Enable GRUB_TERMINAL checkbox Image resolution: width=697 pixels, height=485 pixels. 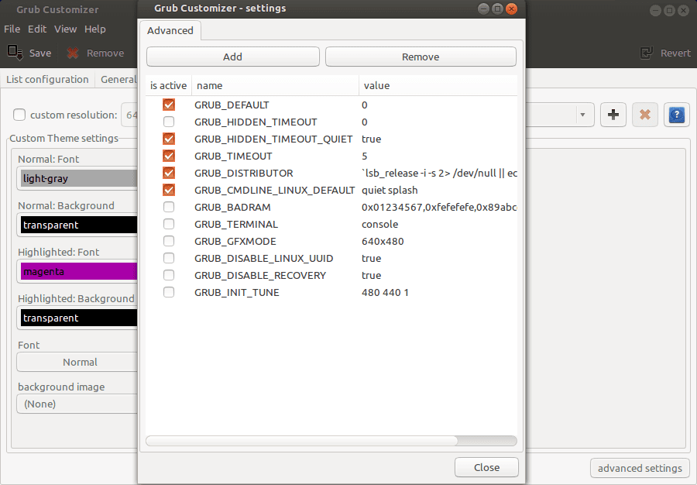click(169, 224)
